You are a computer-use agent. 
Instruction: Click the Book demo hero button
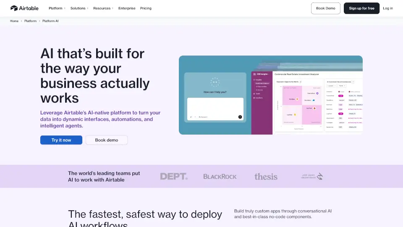[107, 140]
